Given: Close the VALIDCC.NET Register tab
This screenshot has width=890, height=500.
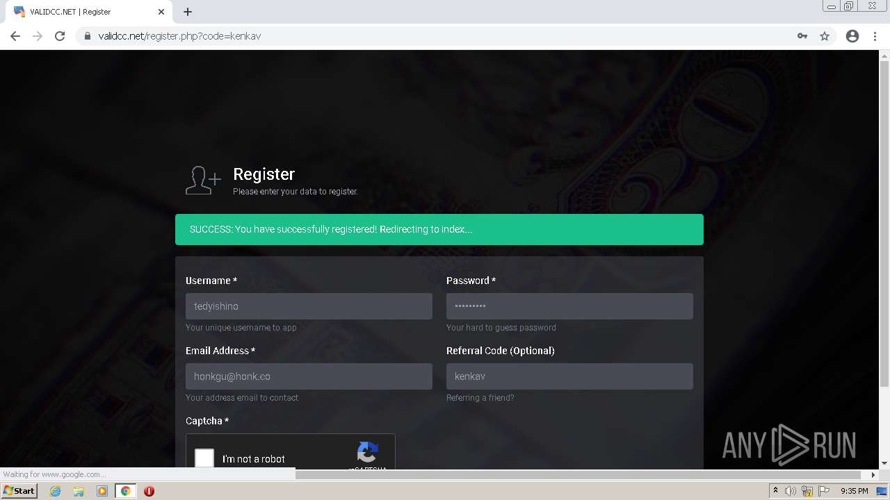Looking at the screenshot, I should 161,12.
